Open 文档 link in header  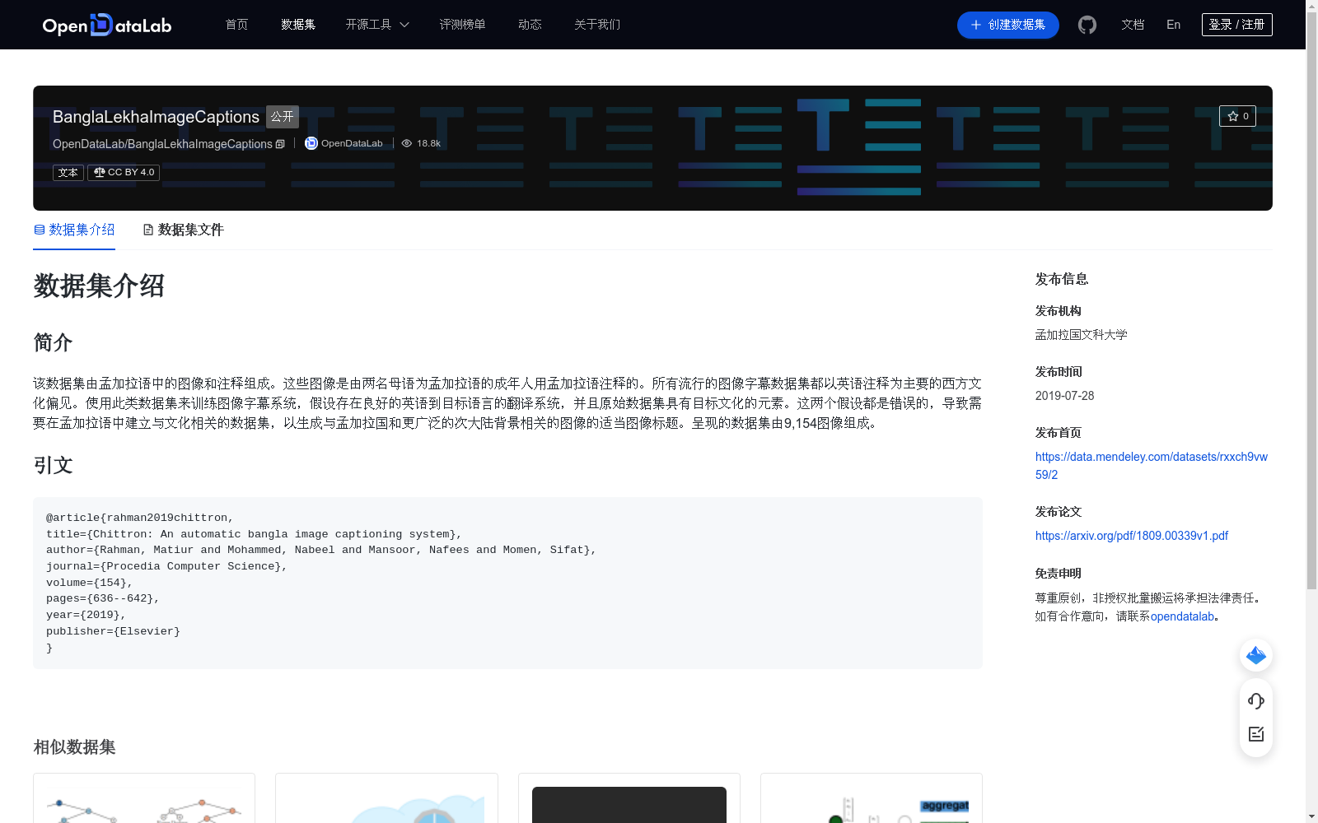[1133, 25]
